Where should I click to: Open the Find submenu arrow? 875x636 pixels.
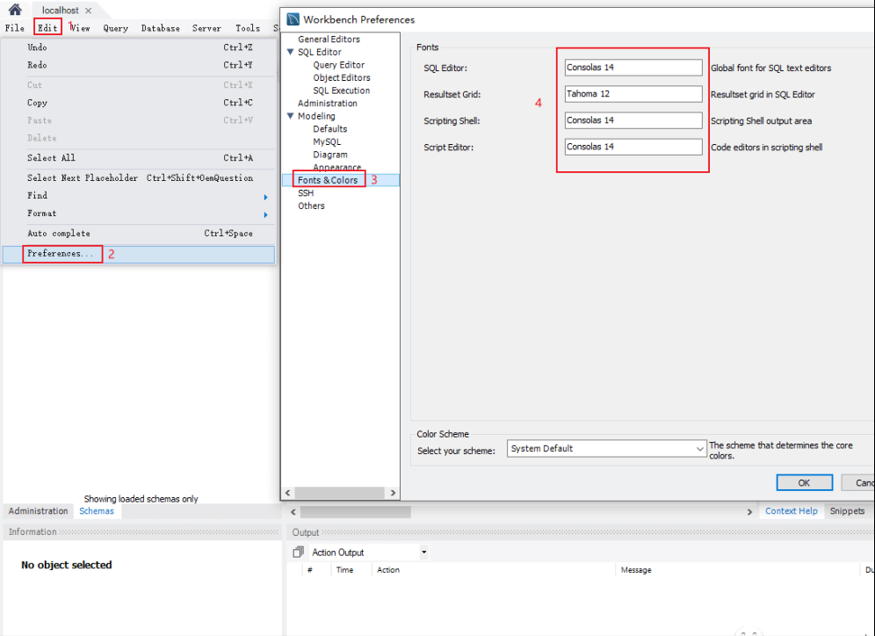coord(265,197)
